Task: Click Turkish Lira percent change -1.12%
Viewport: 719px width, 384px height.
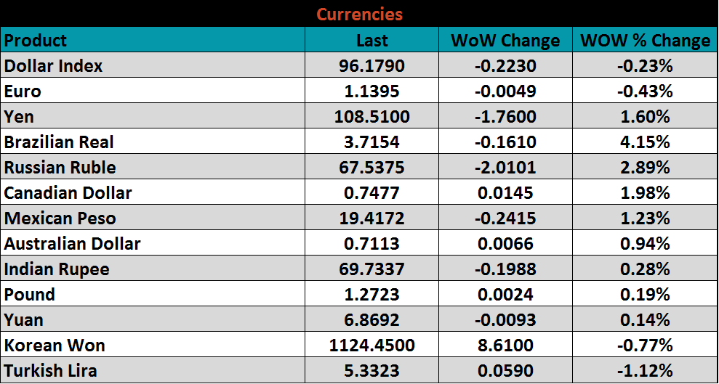Action: point(645,371)
